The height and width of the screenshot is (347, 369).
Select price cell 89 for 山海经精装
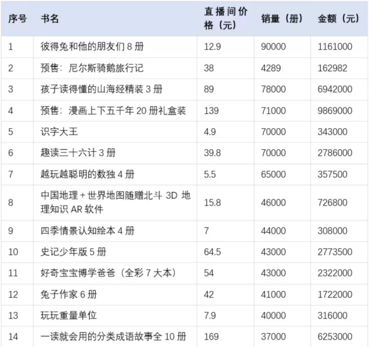coord(226,89)
